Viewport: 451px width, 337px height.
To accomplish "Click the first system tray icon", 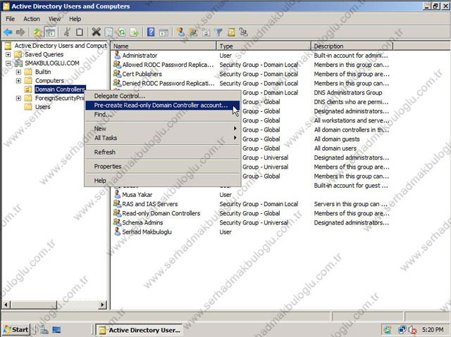I will click(x=388, y=329).
